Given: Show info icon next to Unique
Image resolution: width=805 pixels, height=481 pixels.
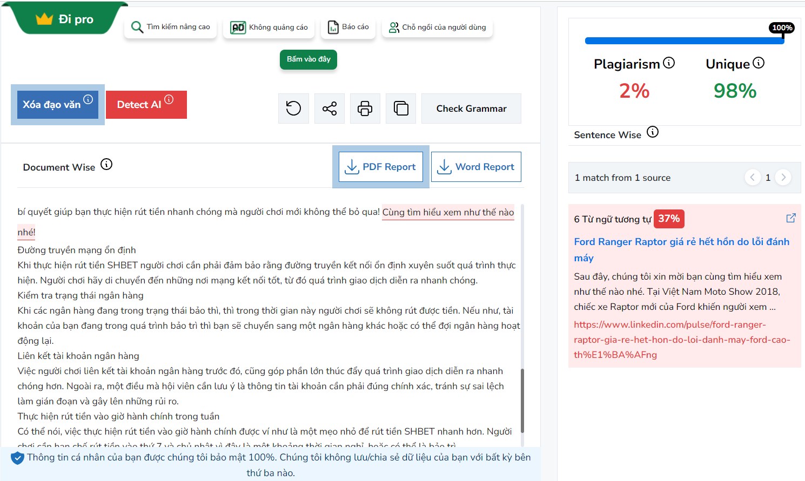Looking at the screenshot, I should pyautogui.click(x=759, y=63).
